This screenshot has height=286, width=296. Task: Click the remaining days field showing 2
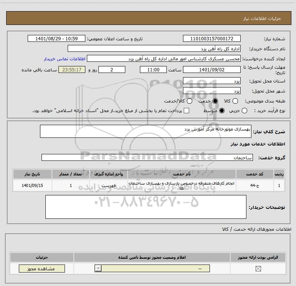pyautogui.click(x=112, y=69)
